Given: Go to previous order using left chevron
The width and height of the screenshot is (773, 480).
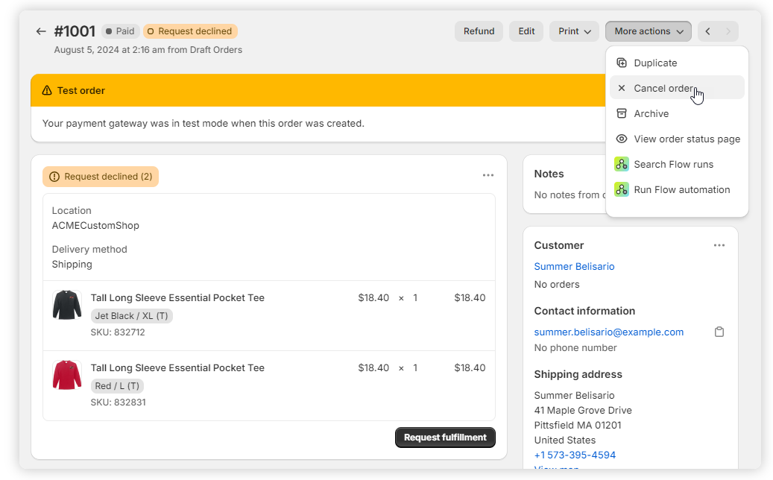Looking at the screenshot, I should click(x=707, y=31).
